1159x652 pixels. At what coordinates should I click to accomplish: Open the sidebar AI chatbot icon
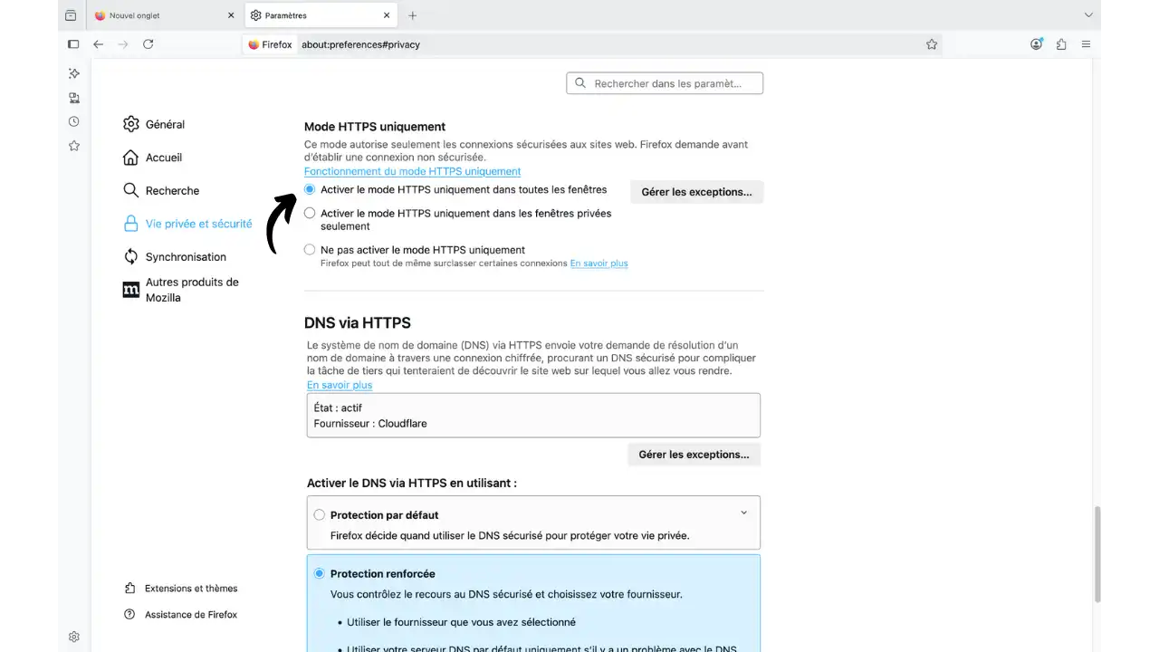pos(73,73)
